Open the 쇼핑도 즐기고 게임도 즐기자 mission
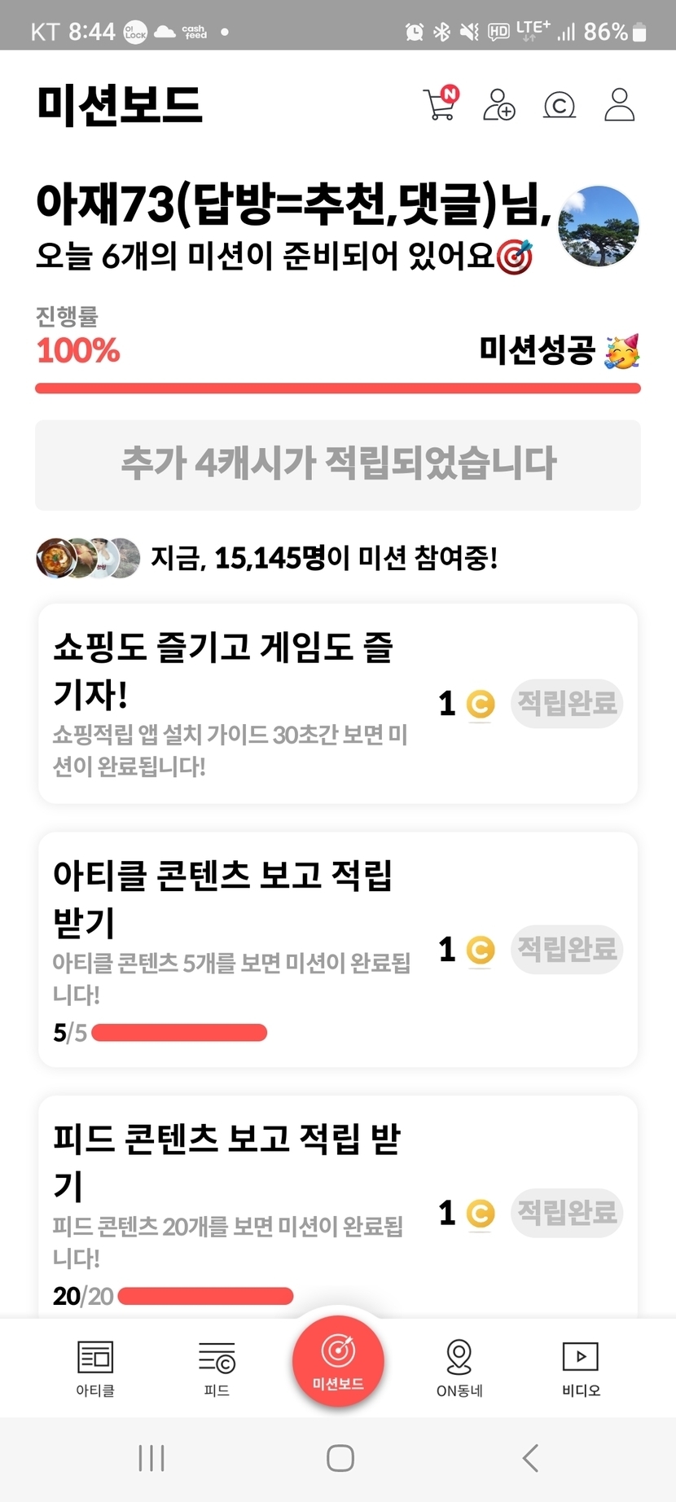This screenshot has height=1502, width=676. [x=232, y=702]
